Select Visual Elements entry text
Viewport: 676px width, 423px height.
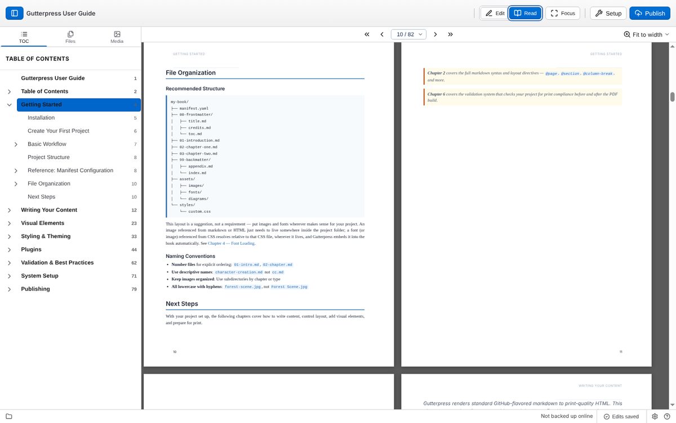[x=43, y=223]
